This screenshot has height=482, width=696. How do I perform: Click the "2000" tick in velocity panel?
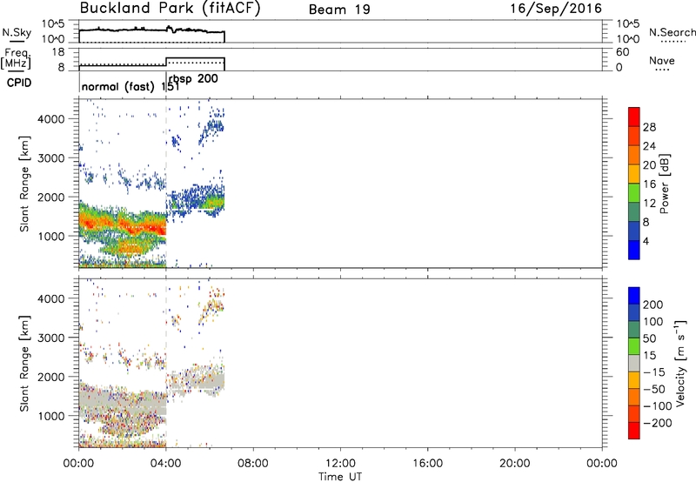point(51,377)
